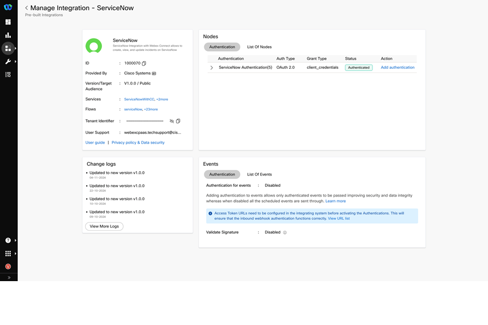Open the Webex Connect logo home

click(x=8, y=7)
